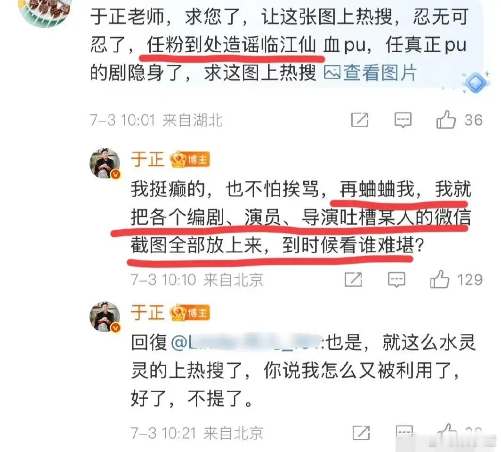Tap the 博主 badge on second 于正 reply
Viewport: 501px width, 452px height.
tap(190, 313)
